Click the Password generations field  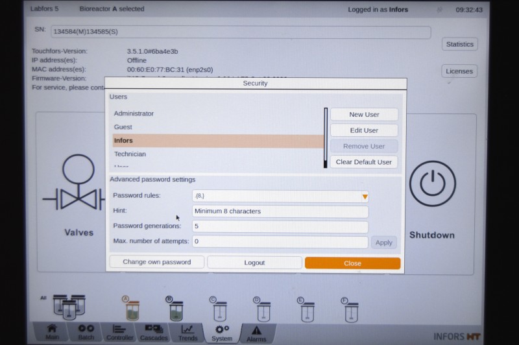[x=280, y=226]
